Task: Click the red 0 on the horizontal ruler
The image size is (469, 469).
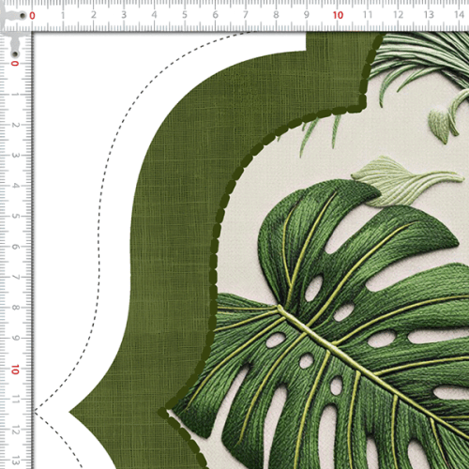Action: point(32,15)
